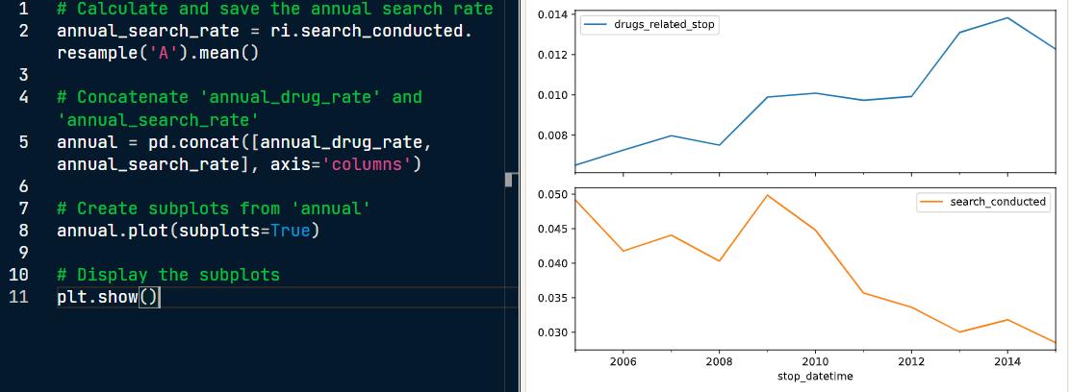Screen dimensions: 1069x392
Task: Click the orange line swatch in the search_conducted legend
Action: click(x=931, y=202)
